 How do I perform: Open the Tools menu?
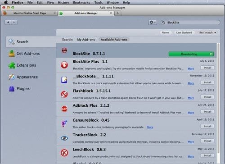click(99, 2)
